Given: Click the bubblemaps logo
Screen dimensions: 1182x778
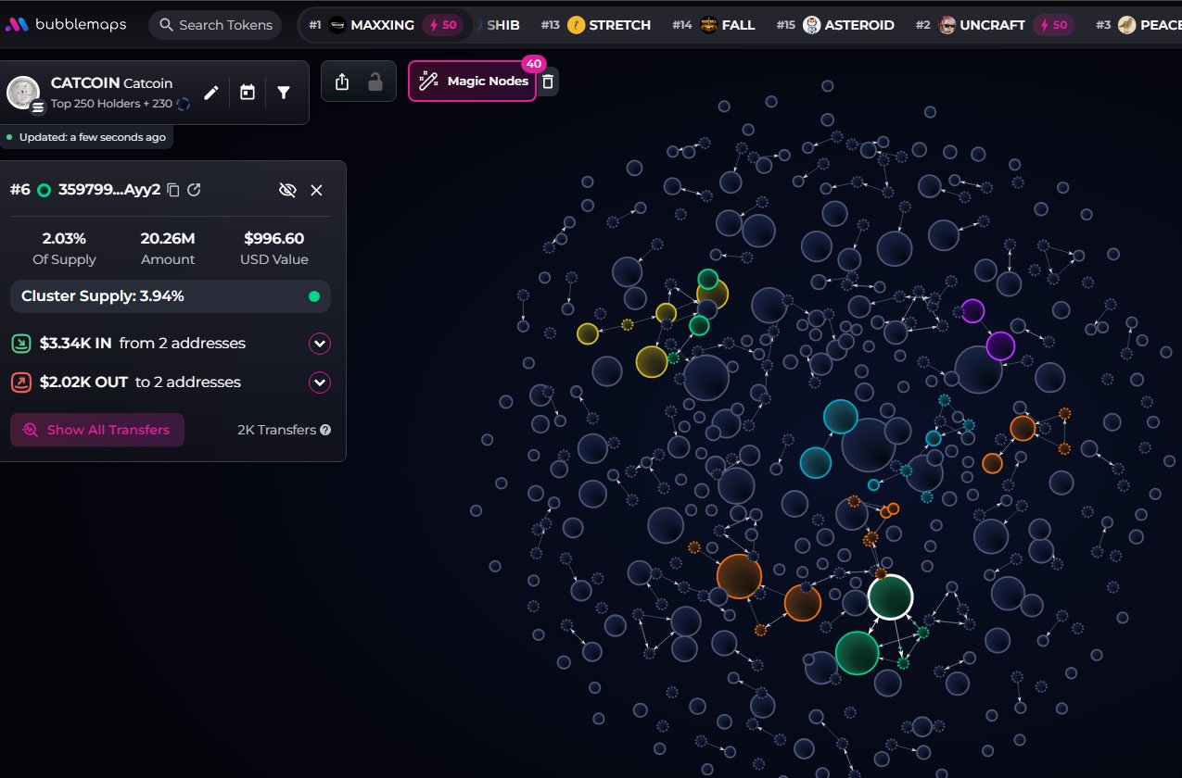Looking at the screenshot, I should point(65,25).
